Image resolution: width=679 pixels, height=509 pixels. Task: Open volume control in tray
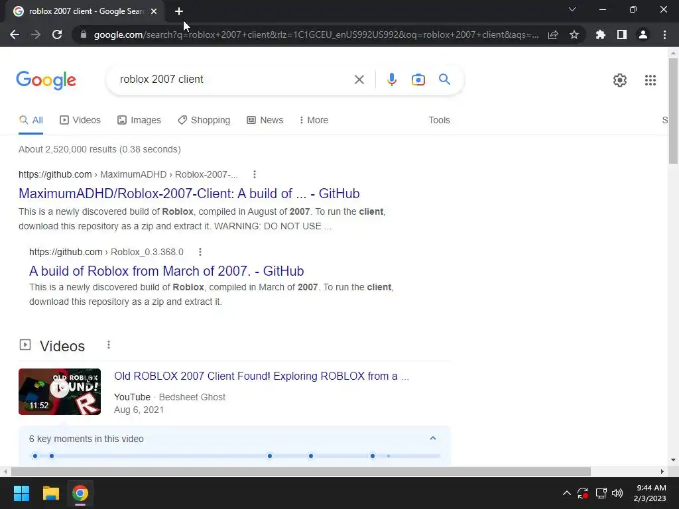click(617, 493)
